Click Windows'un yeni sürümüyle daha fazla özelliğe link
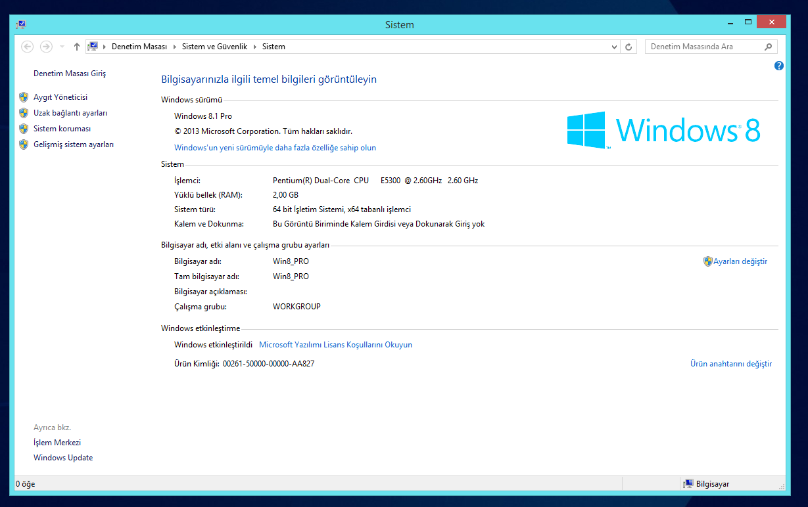The image size is (808, 507). click(275, 148)
